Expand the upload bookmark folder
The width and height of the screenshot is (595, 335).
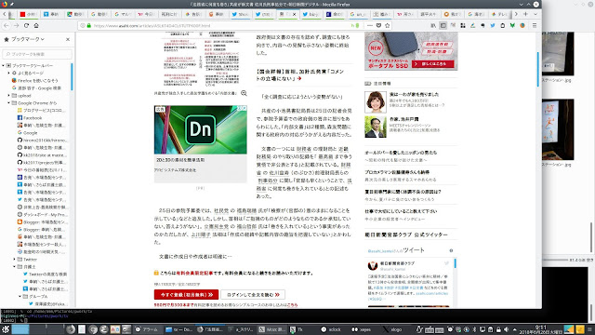(x=8, y=95)
